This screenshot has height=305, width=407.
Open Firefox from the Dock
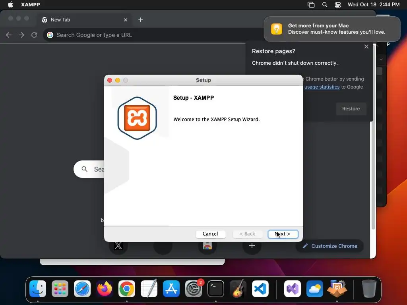tap(105, 289)
